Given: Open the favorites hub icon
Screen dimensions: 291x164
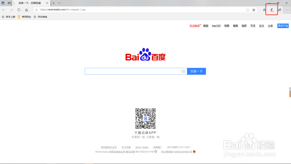Looking at the screenshot, I should pyautogui.click(x=264, y=10).
